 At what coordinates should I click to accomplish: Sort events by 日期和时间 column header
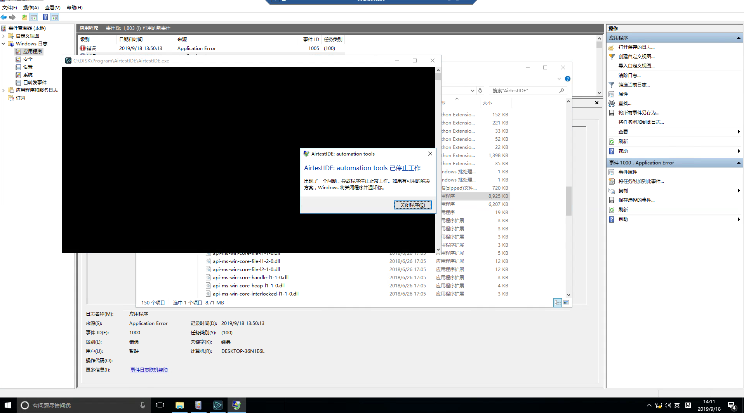[146, 39]
